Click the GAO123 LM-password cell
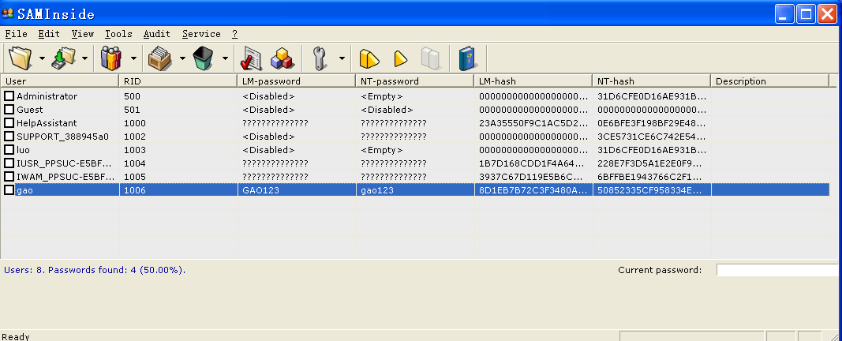 297,189
